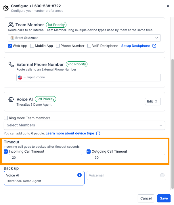The height and width of the screenshot is (205, 174).
Task: Click external link icon after device type link
Action: [x=98, y=133]
